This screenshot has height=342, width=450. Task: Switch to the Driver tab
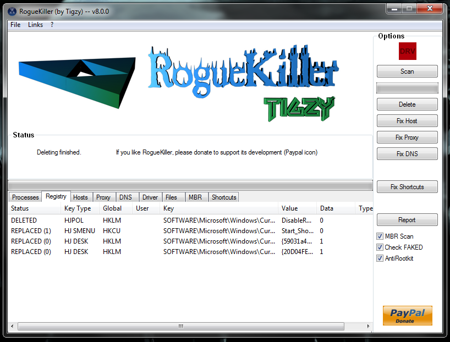point(150,197)
